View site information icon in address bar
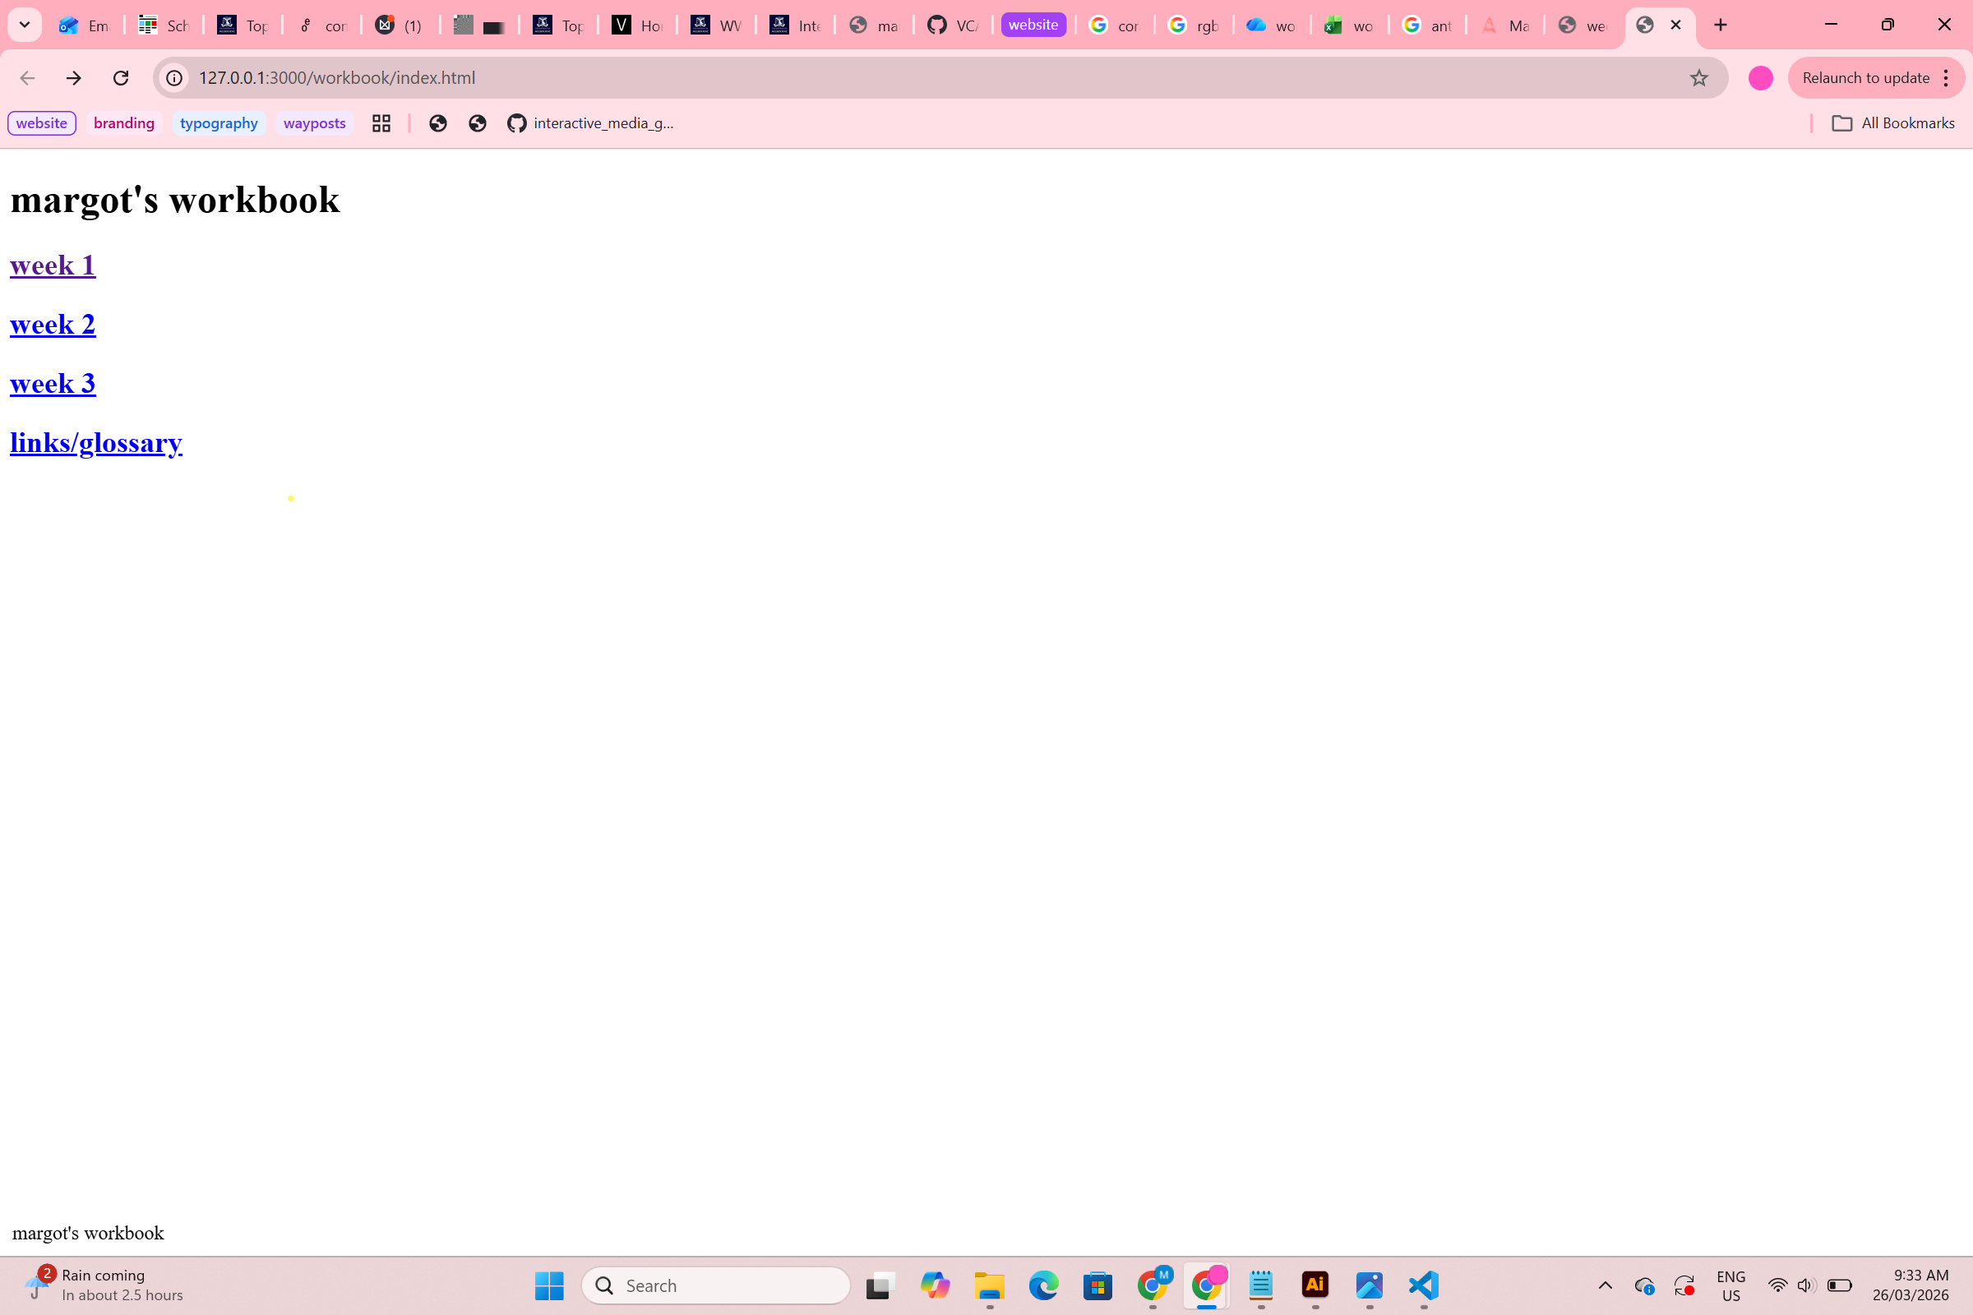The height and width of the screenshot is (1315, 1973). point(174,78)
